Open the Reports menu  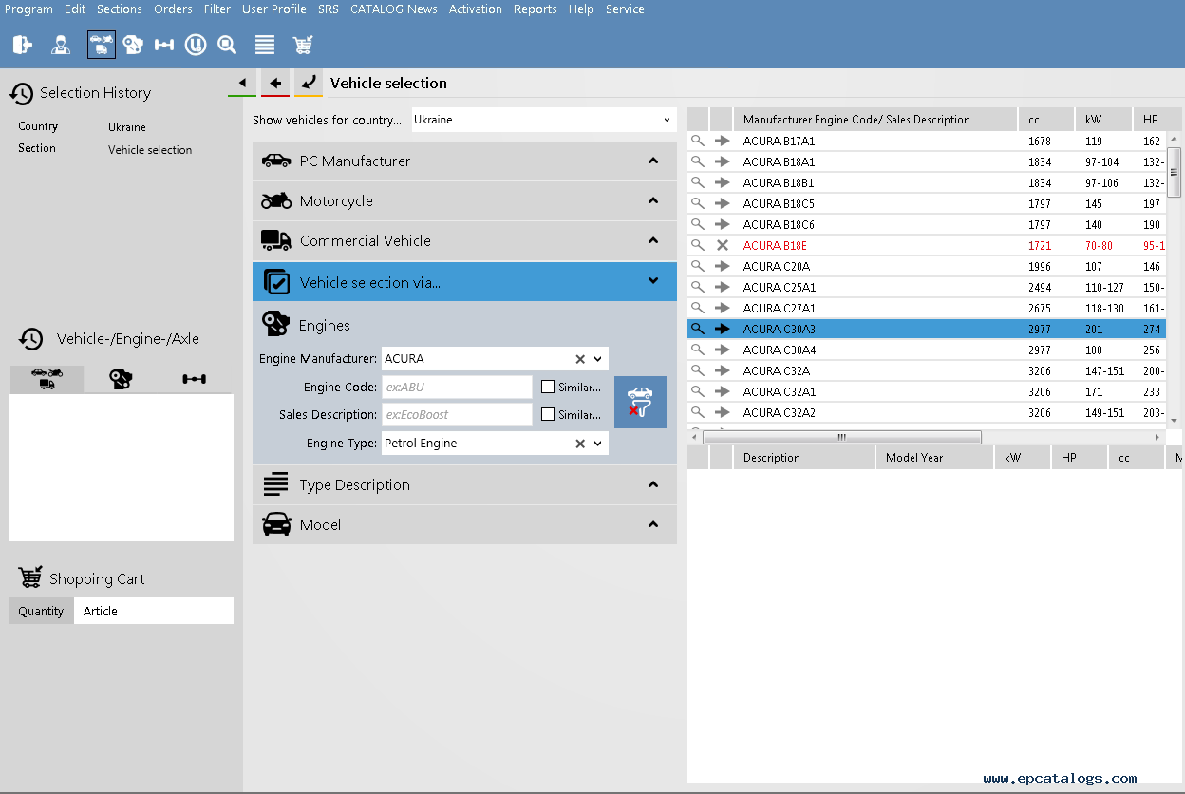coord(535,9)
